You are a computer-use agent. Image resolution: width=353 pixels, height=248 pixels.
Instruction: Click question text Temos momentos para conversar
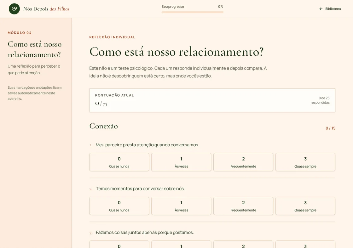point(140,189)
